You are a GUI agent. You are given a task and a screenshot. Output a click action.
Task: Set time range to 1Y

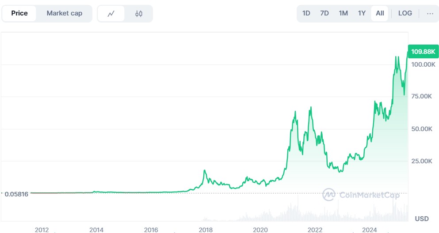[x=362, y=13]
